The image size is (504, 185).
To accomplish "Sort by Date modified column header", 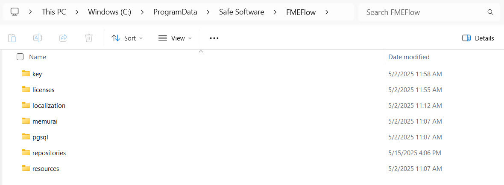I will 409,57.
